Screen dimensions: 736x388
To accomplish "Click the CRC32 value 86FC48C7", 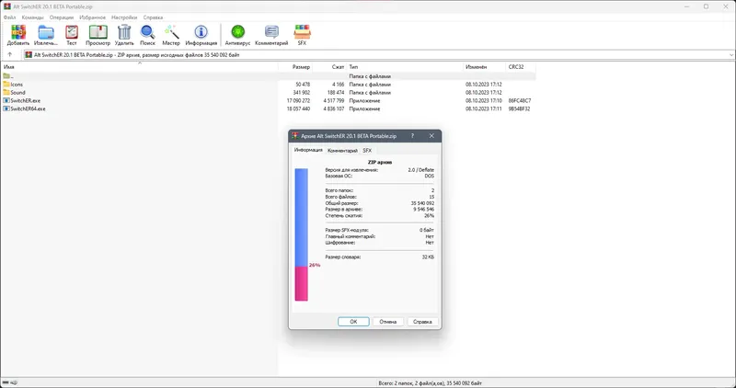I will coord(520,101).
